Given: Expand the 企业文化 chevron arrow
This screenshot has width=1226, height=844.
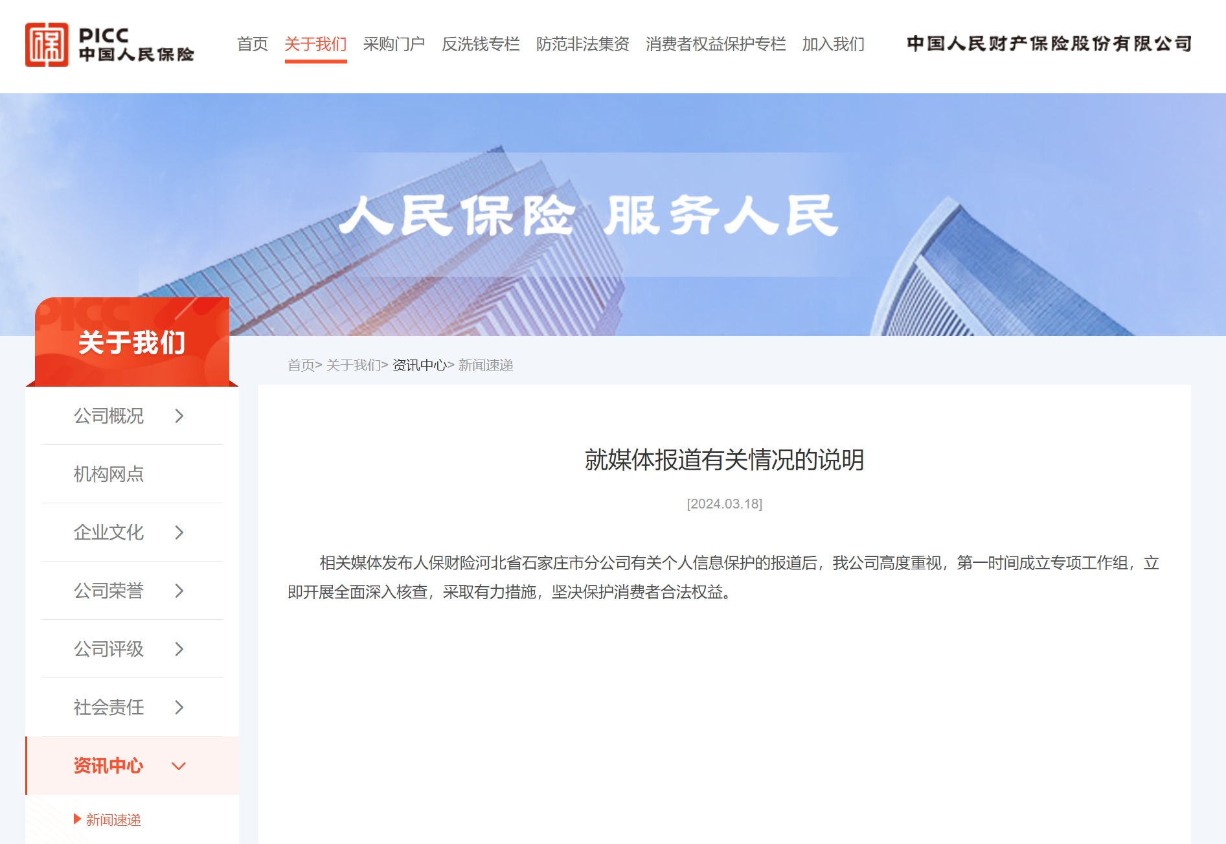Looking at the screenshot, I should pyautogui.click(x=179, y=532).
